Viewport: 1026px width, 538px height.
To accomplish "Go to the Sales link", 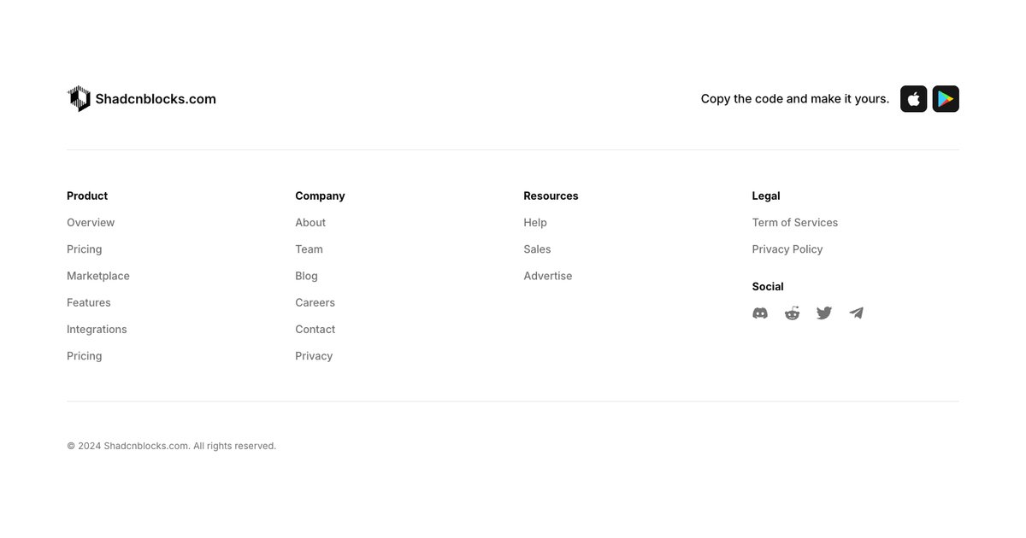I will pos(538,249).
